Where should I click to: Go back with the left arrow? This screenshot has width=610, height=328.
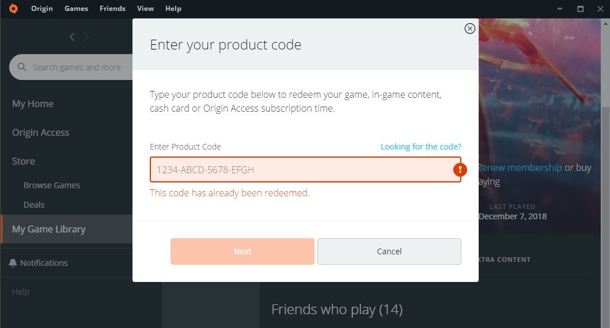click(x=72, y=37)
